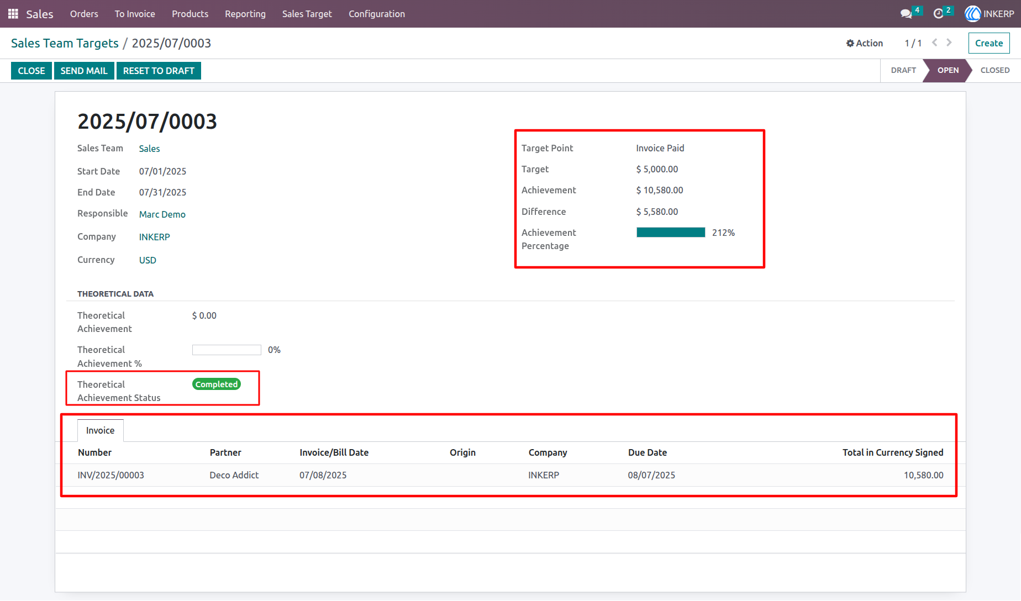1021x601 pixels.
Task: Open the Configuration menu
Action: pos(377,14)
